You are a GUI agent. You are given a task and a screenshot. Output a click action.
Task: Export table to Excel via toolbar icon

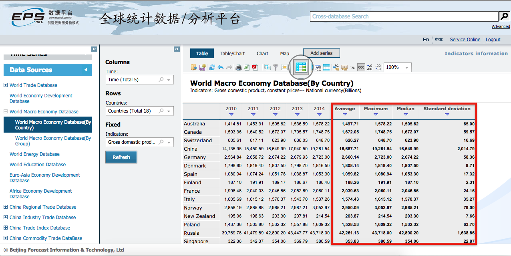247,67
